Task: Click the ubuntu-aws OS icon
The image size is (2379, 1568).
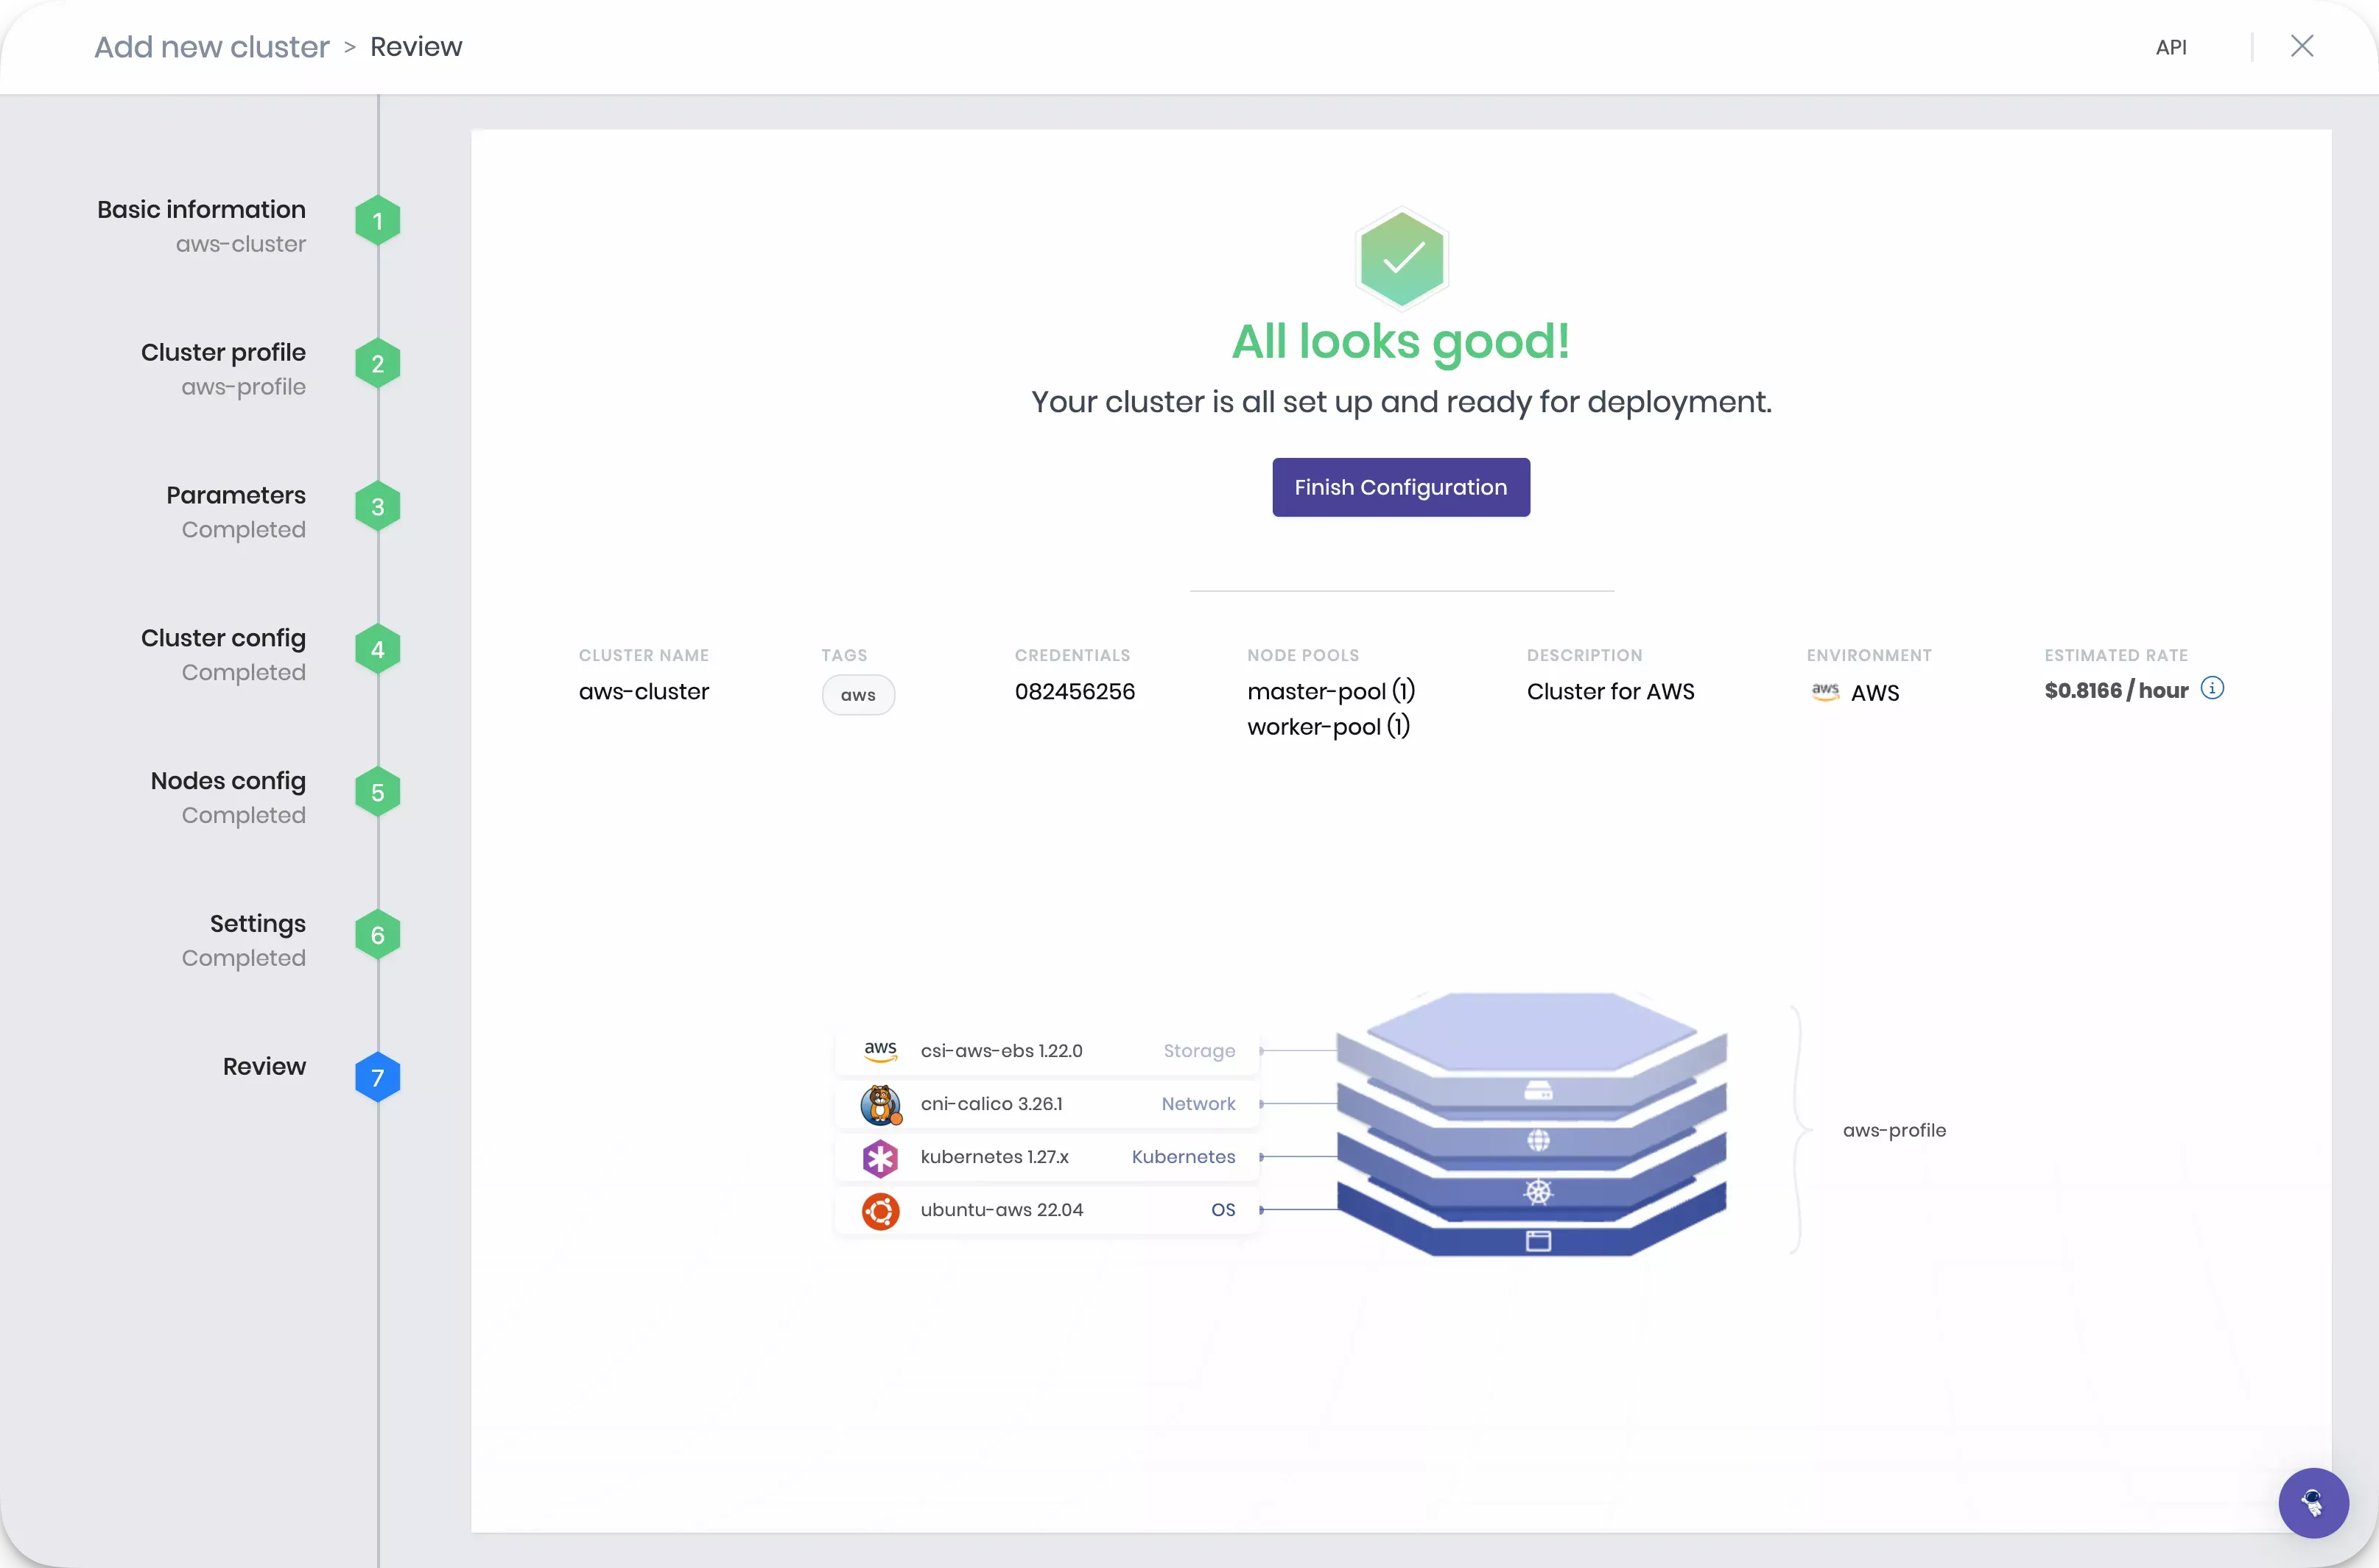Action: (881, 1209)
